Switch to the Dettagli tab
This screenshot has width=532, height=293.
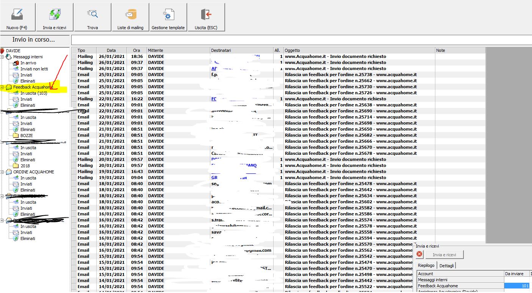(447, 266)
